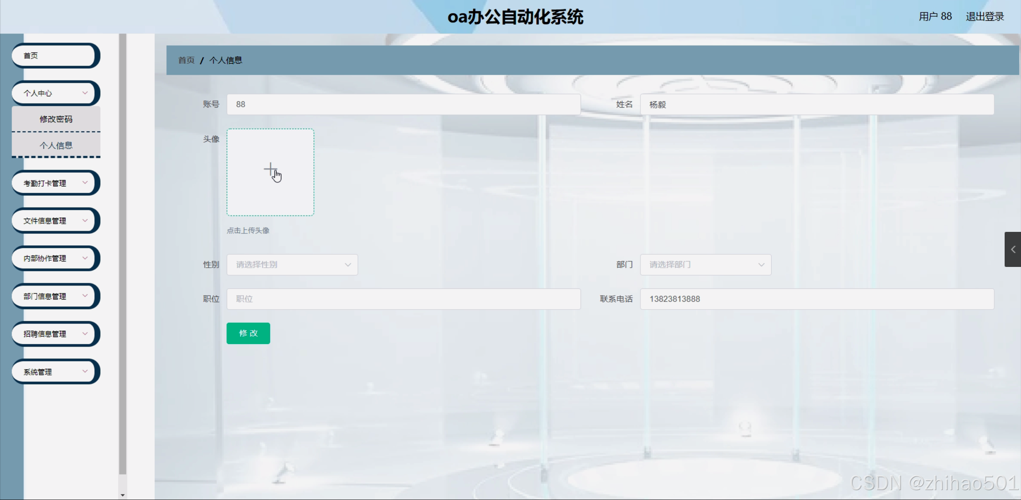This screenshot has width=1021, height=500.
Task: Expand the 内部协作管理 menu chevron
Action: pyautogui.click(x=85, y=258)
